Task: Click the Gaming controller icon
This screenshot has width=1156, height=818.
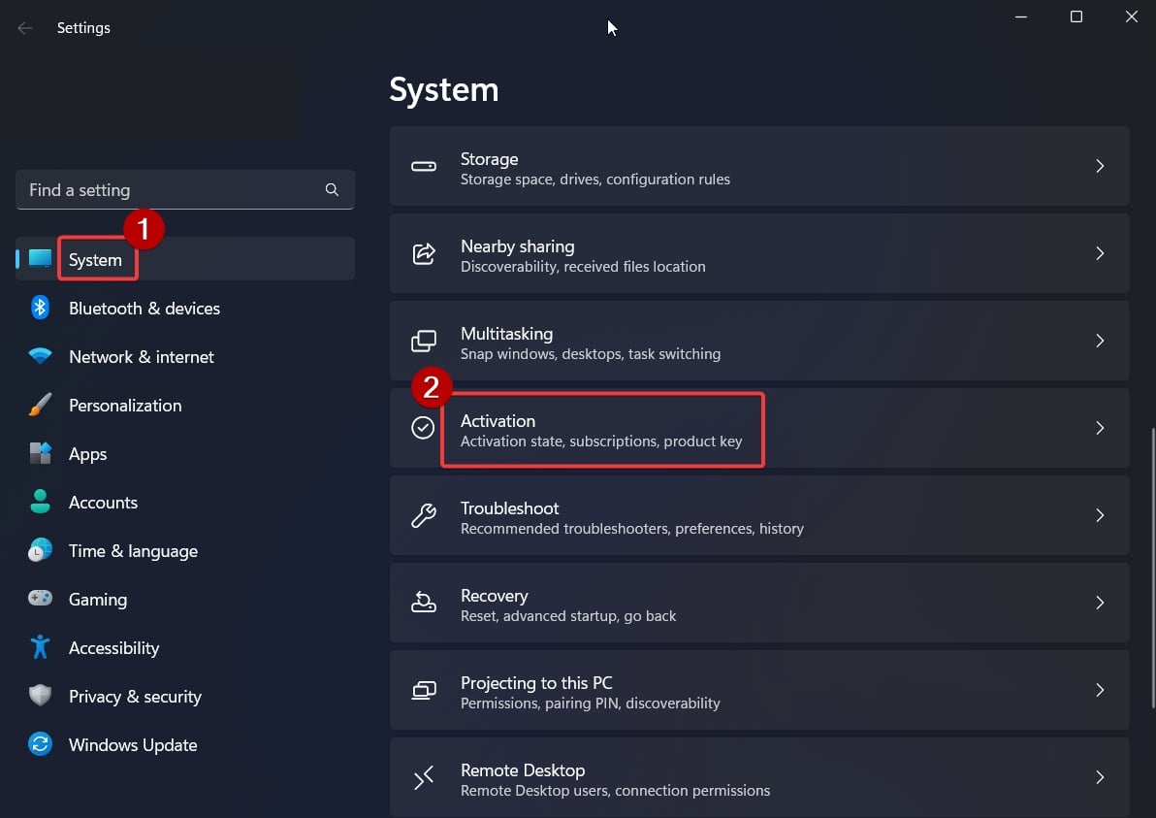Action: [40, 599]
